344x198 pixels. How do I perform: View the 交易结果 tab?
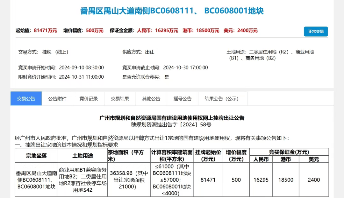click(120, 99)
